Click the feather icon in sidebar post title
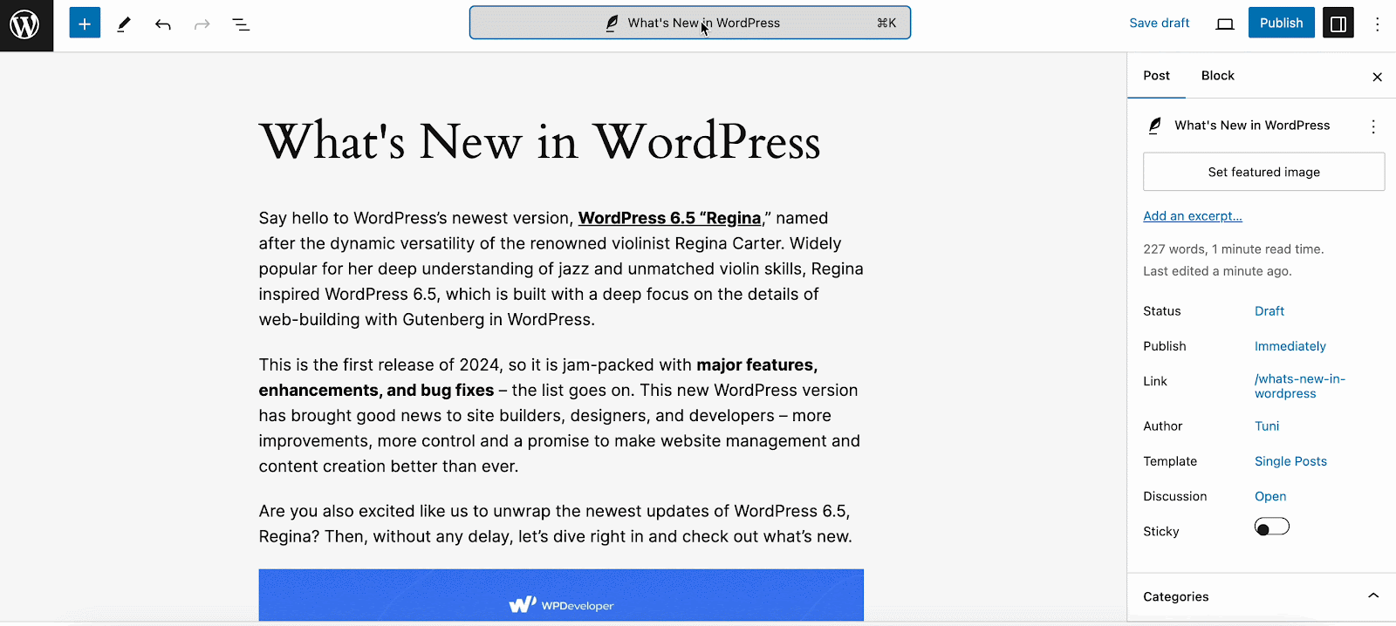The height and width of the screenshot is (626, 1396). (1154, 126)
